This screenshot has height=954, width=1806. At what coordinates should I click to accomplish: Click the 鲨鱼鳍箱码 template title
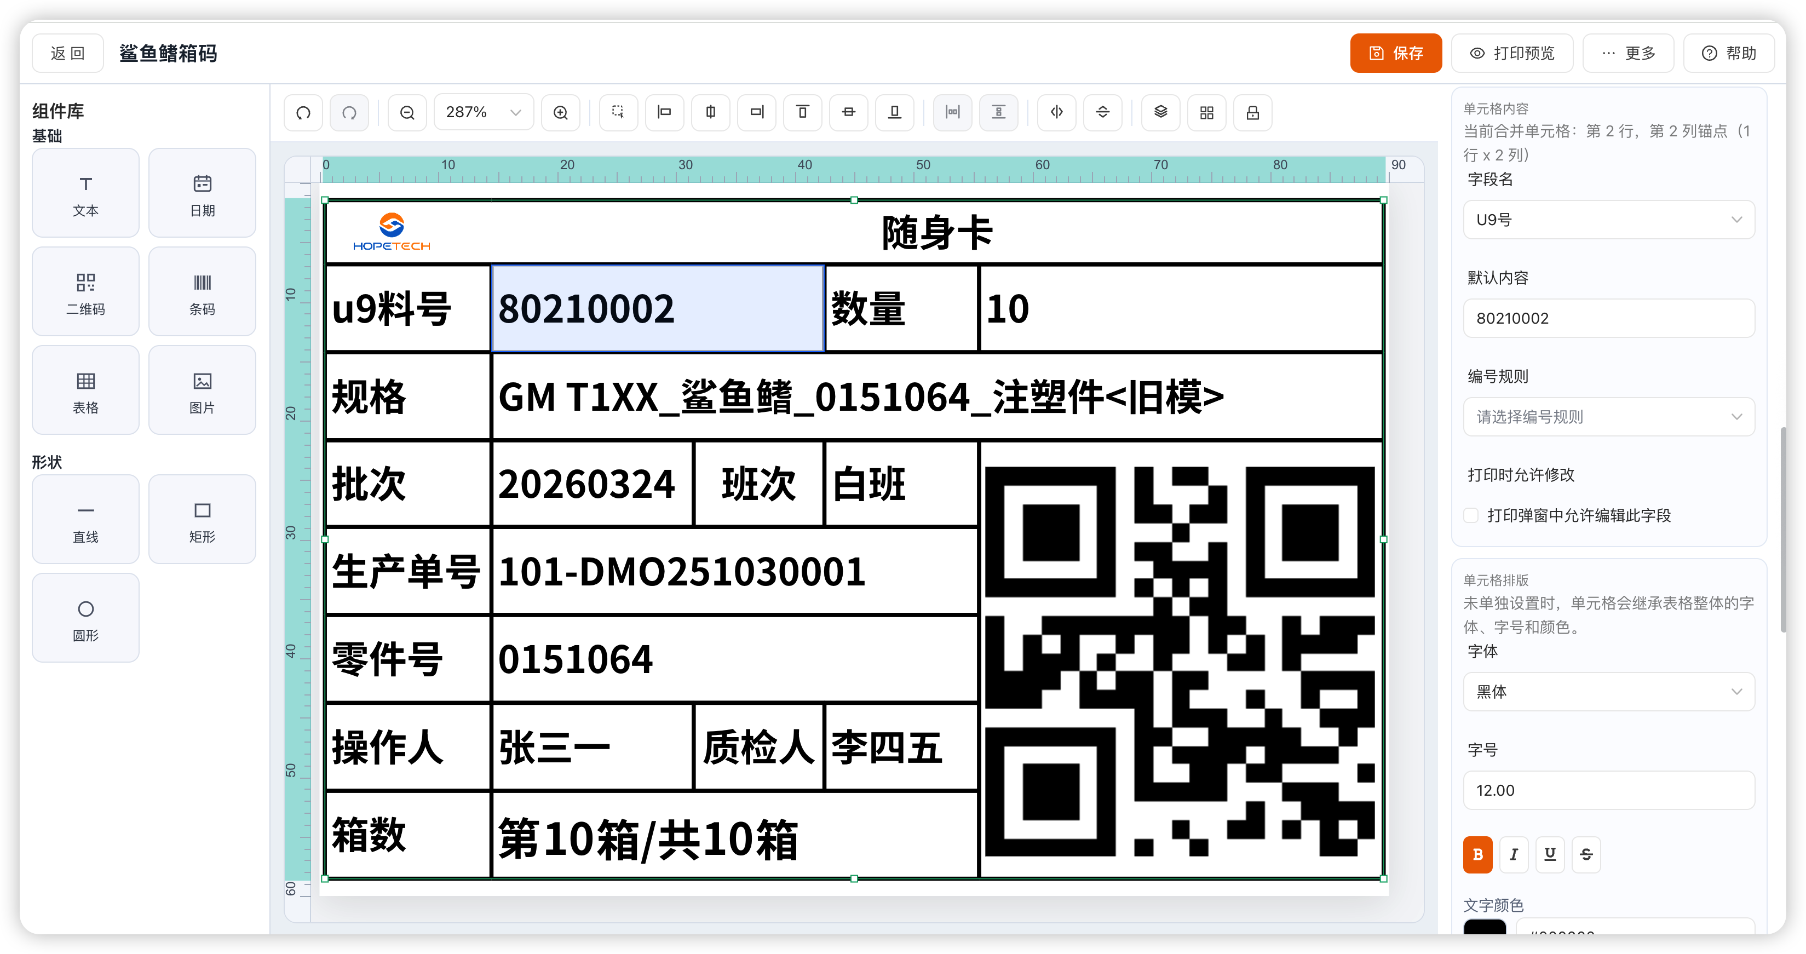pos(168,53)
